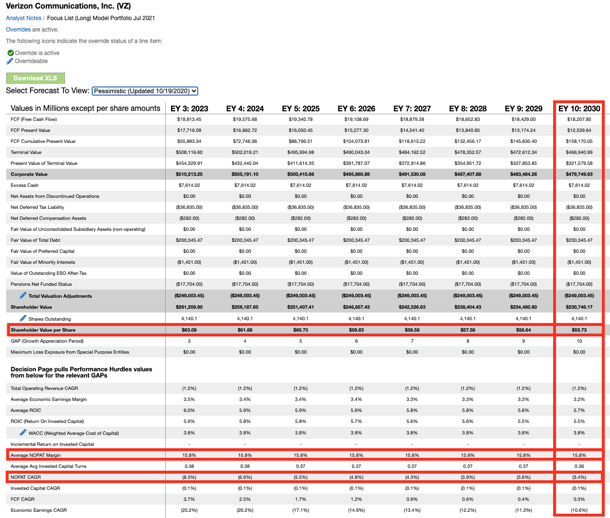Download the XLS file
Image resolution: width=610 pixels, height=518 pixels.
[35, 78]
